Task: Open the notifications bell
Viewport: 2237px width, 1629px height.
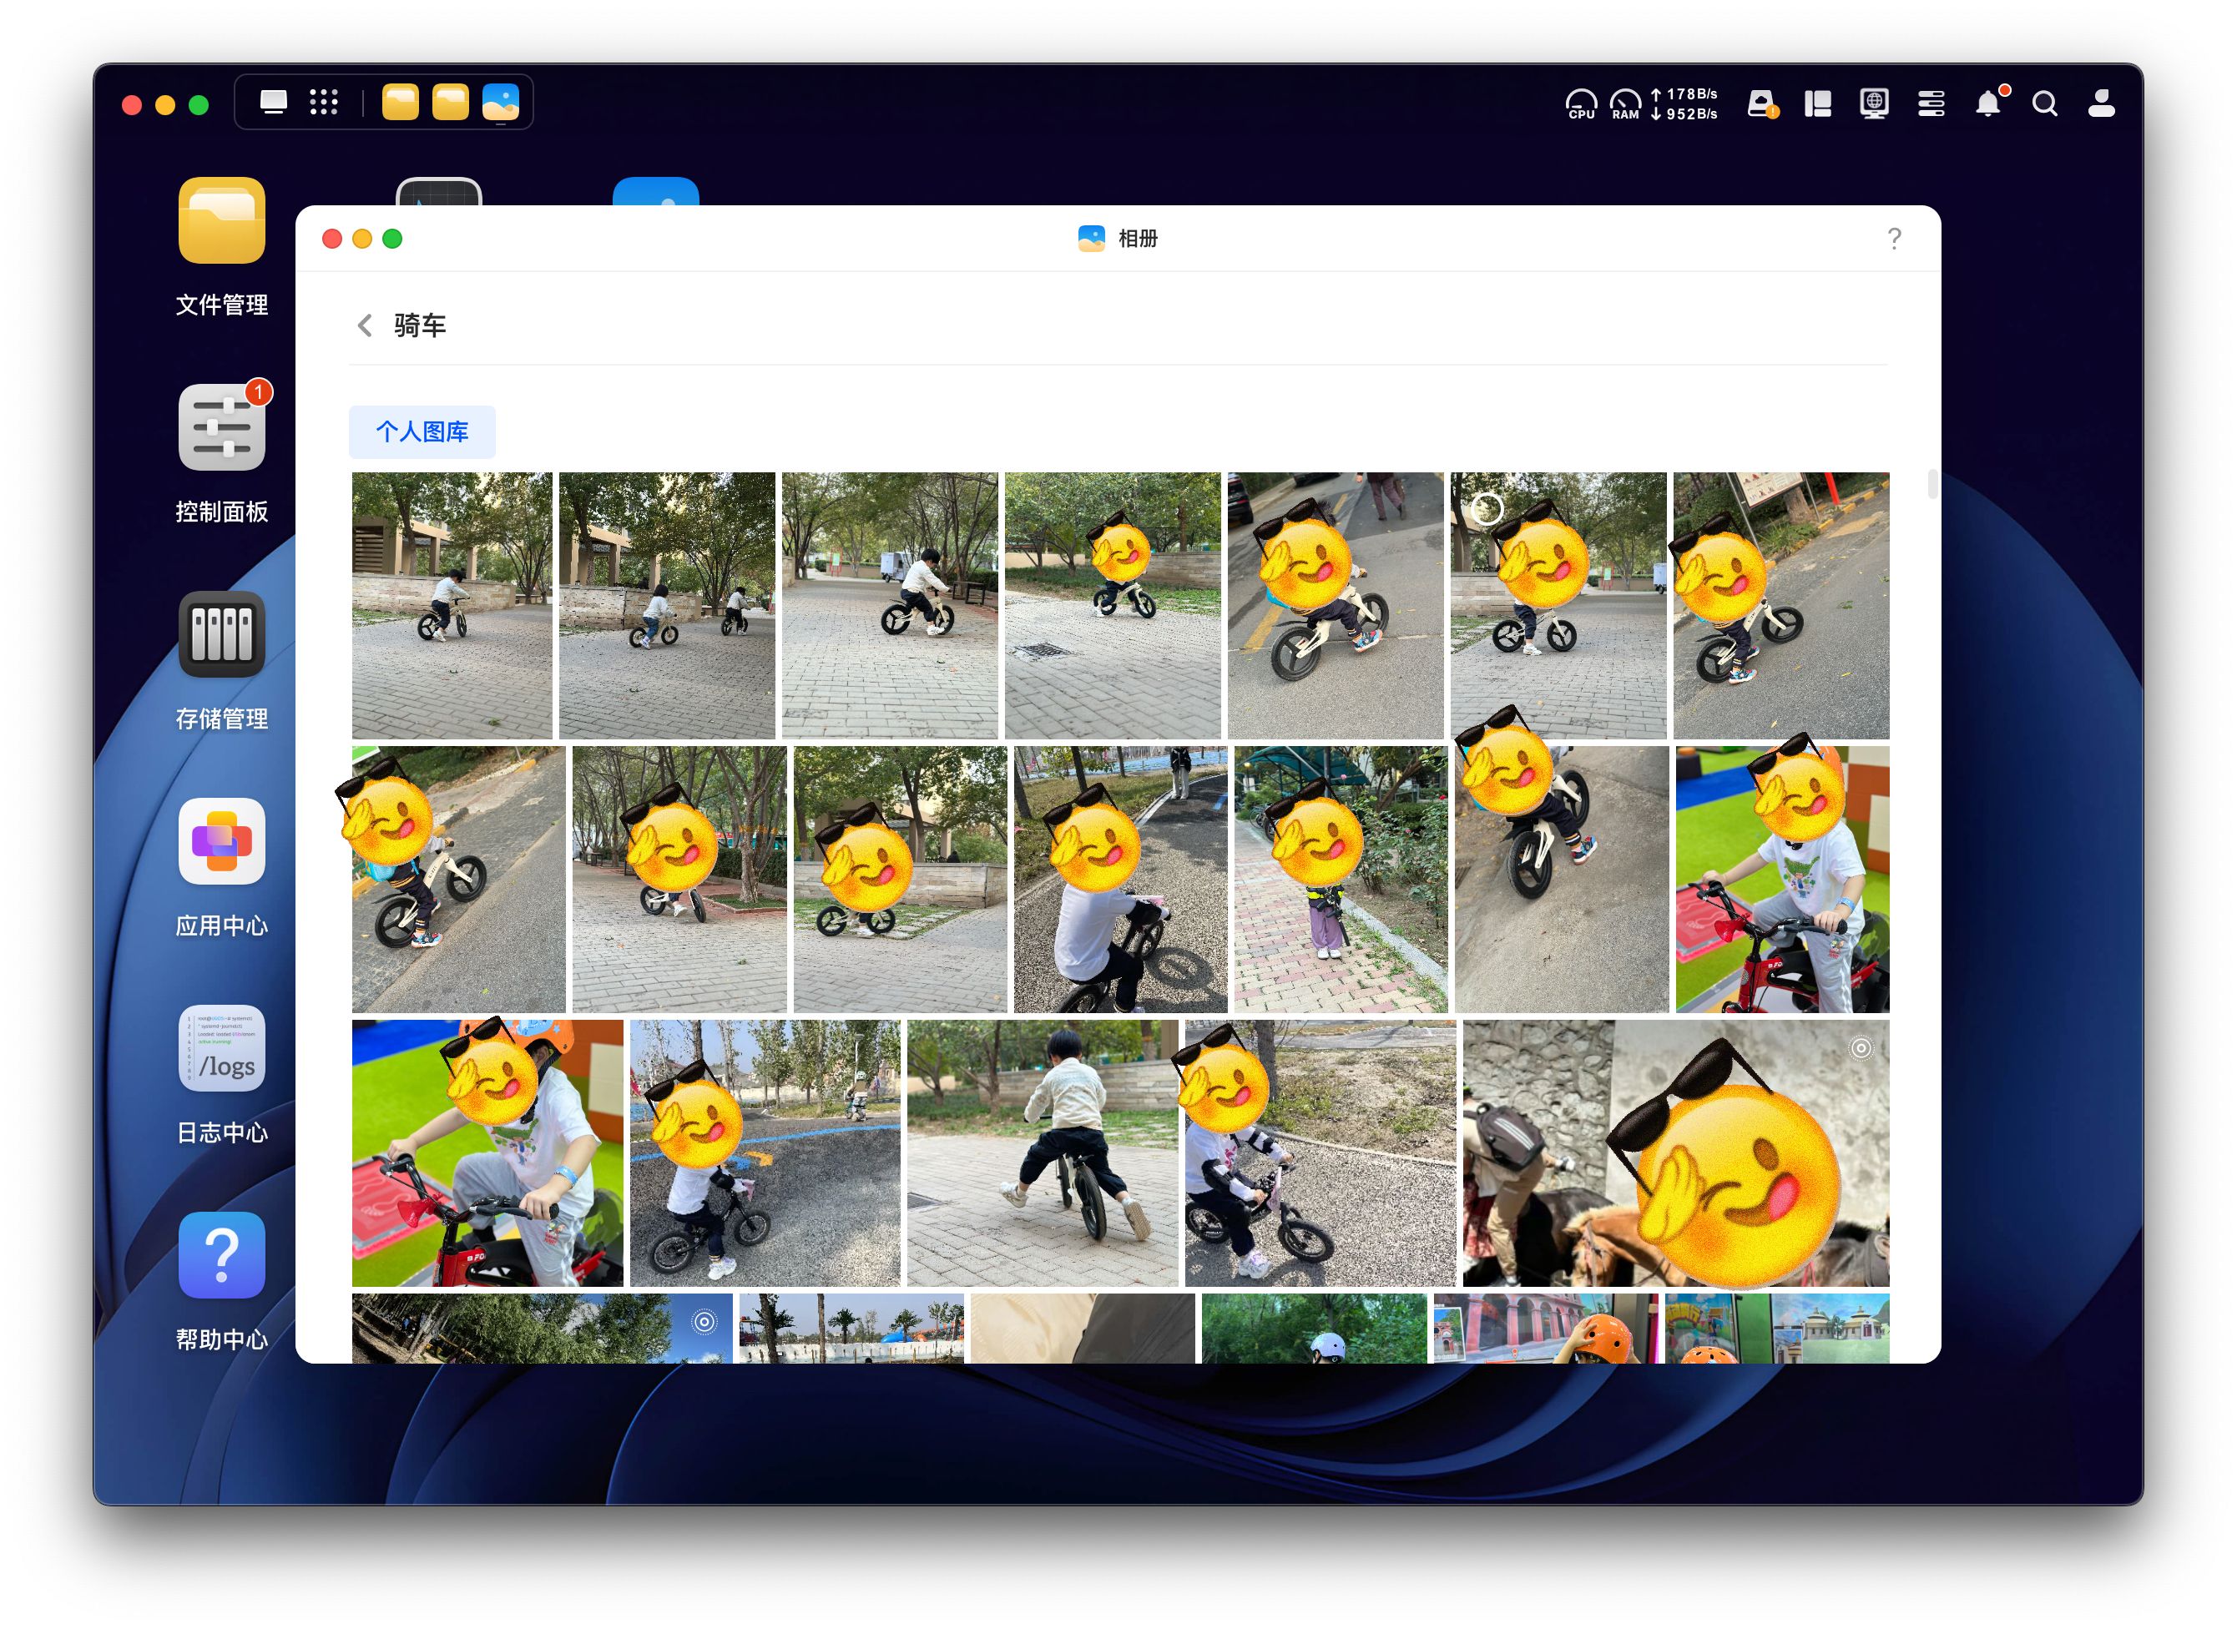Action: tap(1988, 103)
